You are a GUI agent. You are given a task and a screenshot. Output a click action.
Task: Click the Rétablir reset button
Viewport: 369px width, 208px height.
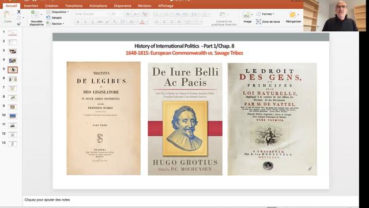(55, 18)
